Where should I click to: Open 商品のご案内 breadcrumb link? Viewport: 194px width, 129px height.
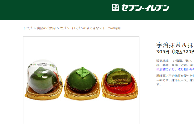point(46,28)
